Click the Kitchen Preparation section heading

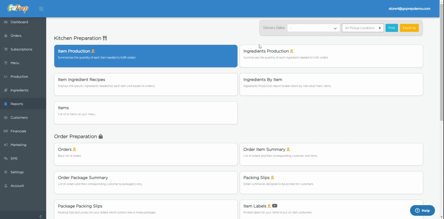tap(78, 38)
